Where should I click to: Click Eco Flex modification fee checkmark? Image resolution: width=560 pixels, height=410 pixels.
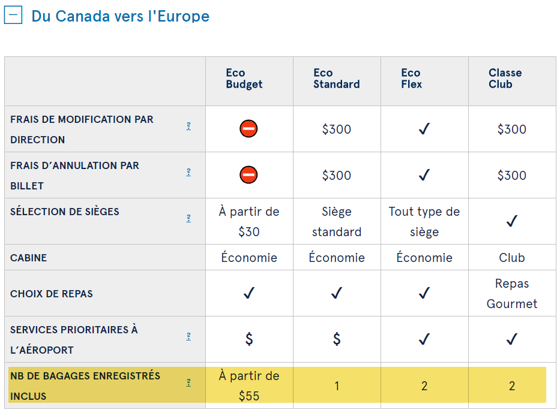[x=424, y=129]
